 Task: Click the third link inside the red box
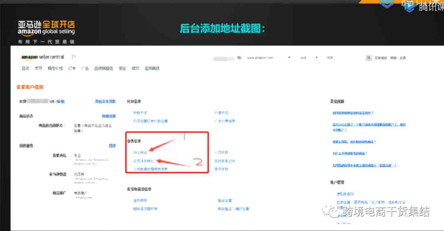tap(150, 169)
